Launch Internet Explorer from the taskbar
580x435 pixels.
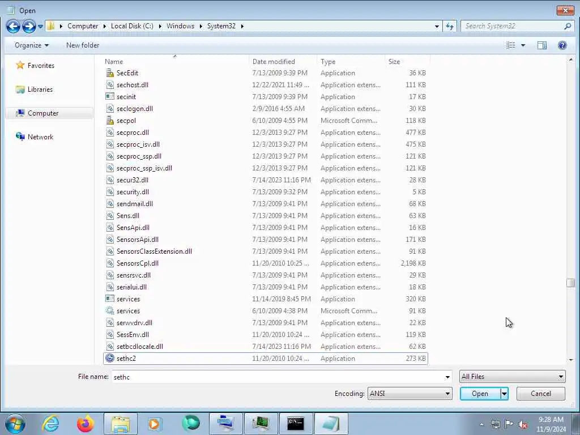click(x=50, y=424)
